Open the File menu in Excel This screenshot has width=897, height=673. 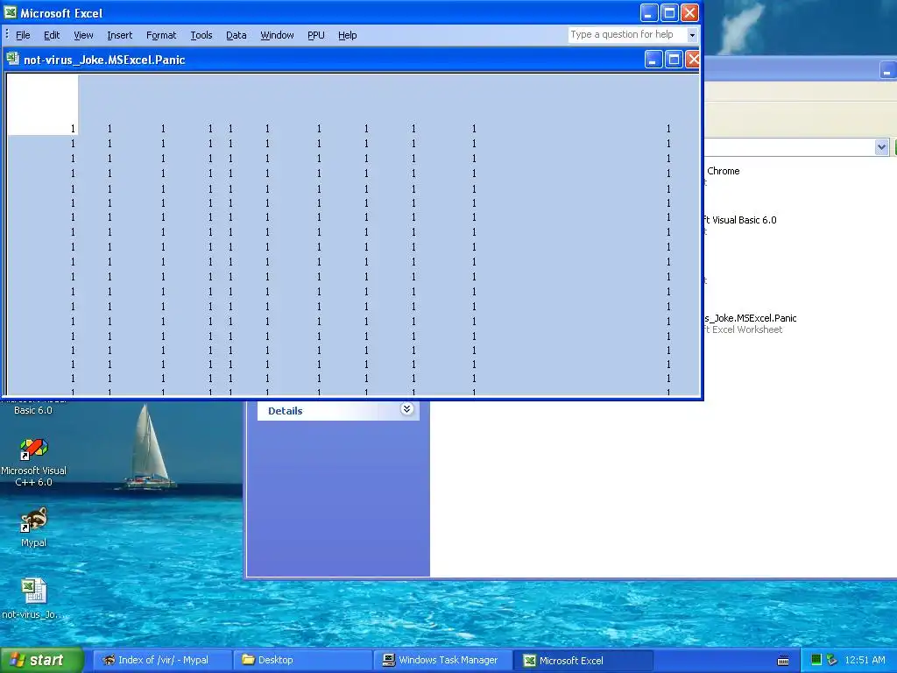23,35
